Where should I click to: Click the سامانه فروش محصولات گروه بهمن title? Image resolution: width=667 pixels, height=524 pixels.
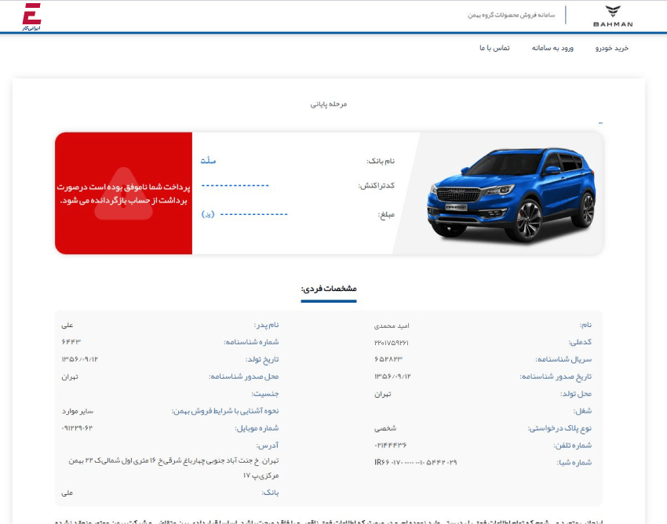point(512,15)
